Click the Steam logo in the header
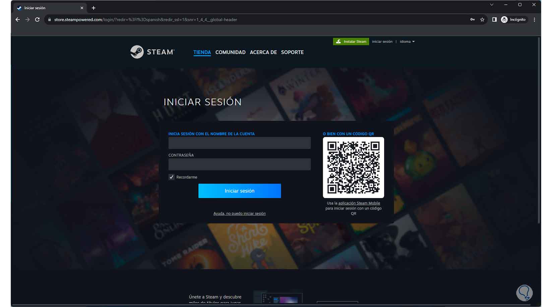Viewport: 552px width, 307px height. [x=152, y=52]
